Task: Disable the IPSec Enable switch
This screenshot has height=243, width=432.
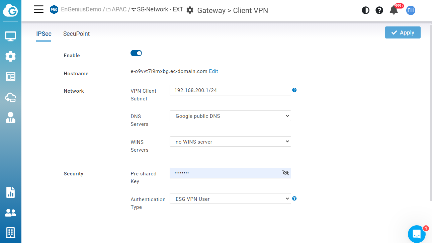Action: tap(136, 53)
